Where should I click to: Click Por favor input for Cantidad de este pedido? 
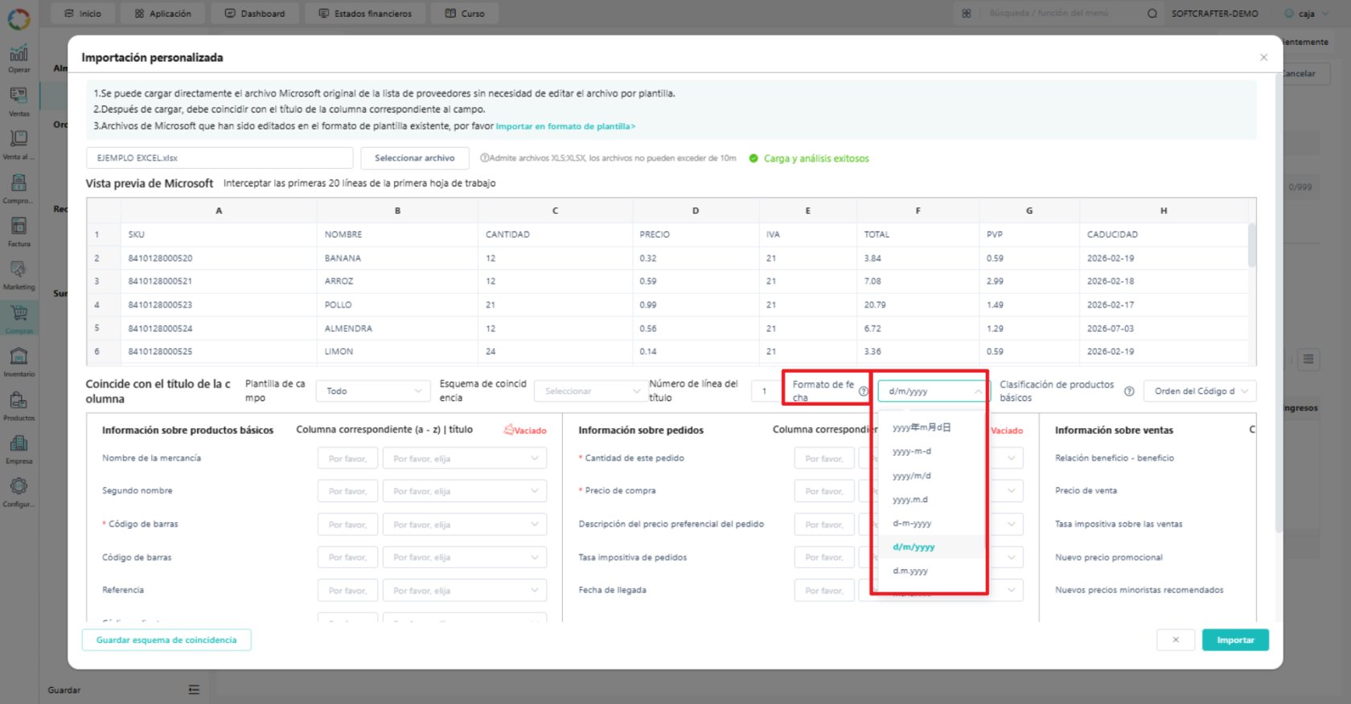point(824,459)
